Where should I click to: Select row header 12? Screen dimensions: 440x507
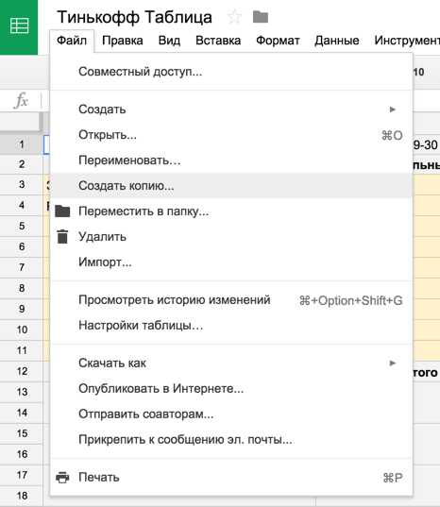pyautogui.click(x=22, y=371)
